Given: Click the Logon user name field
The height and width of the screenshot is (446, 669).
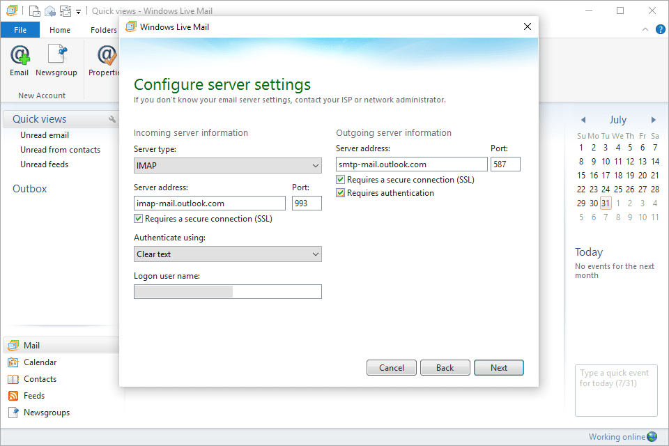Looking at the screenshot, I should click(228, 291).
